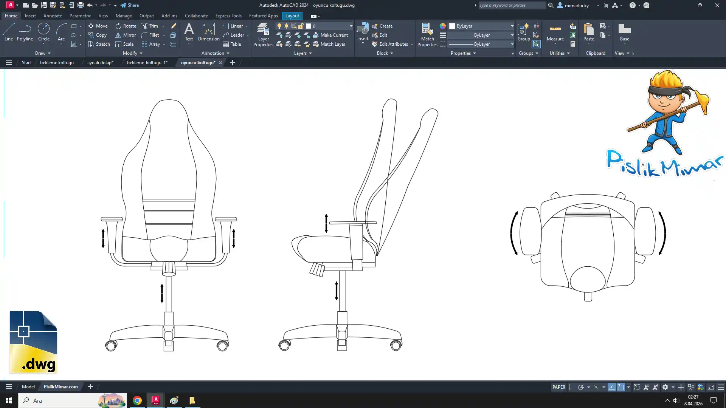Activate the Mirror tool
726x408 pixels.
pyautogui.click(x=126, y=35)
